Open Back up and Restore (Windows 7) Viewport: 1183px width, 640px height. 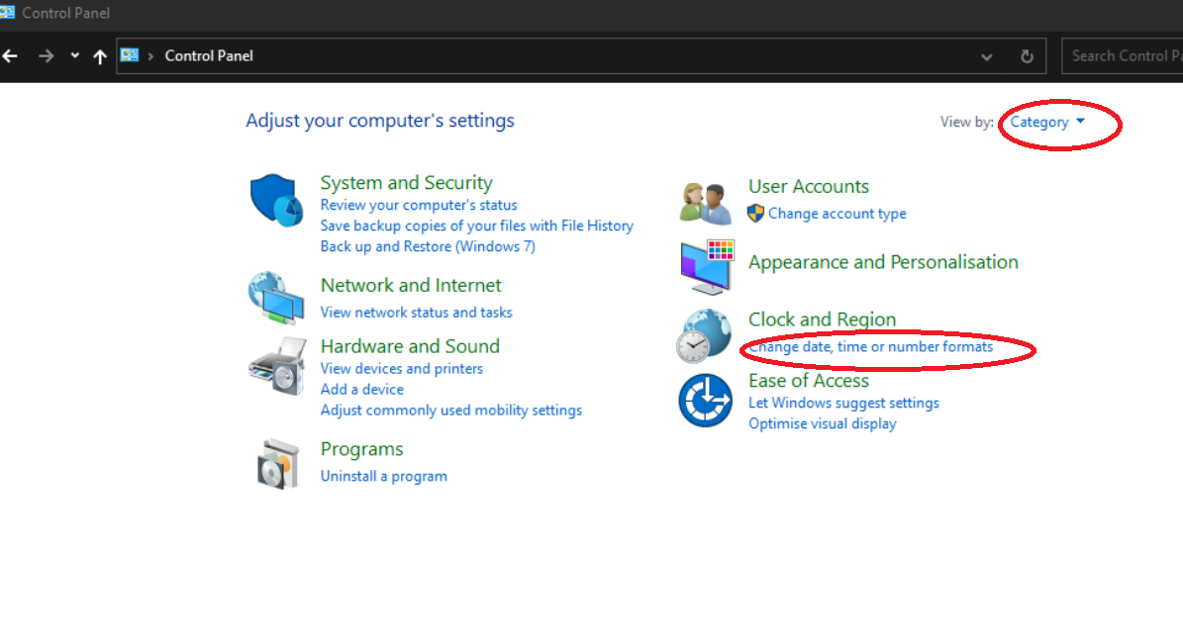point(428,246)
